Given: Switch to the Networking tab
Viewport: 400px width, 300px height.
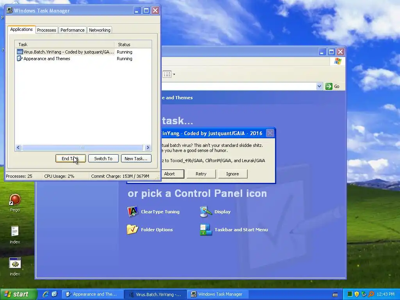Looking at the screenshot, I should coord(100,30).
